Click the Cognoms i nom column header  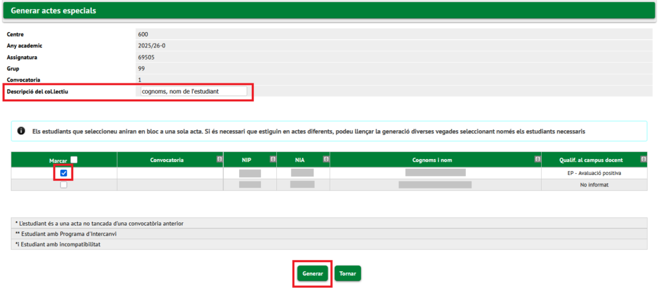[x=435, y=160]
